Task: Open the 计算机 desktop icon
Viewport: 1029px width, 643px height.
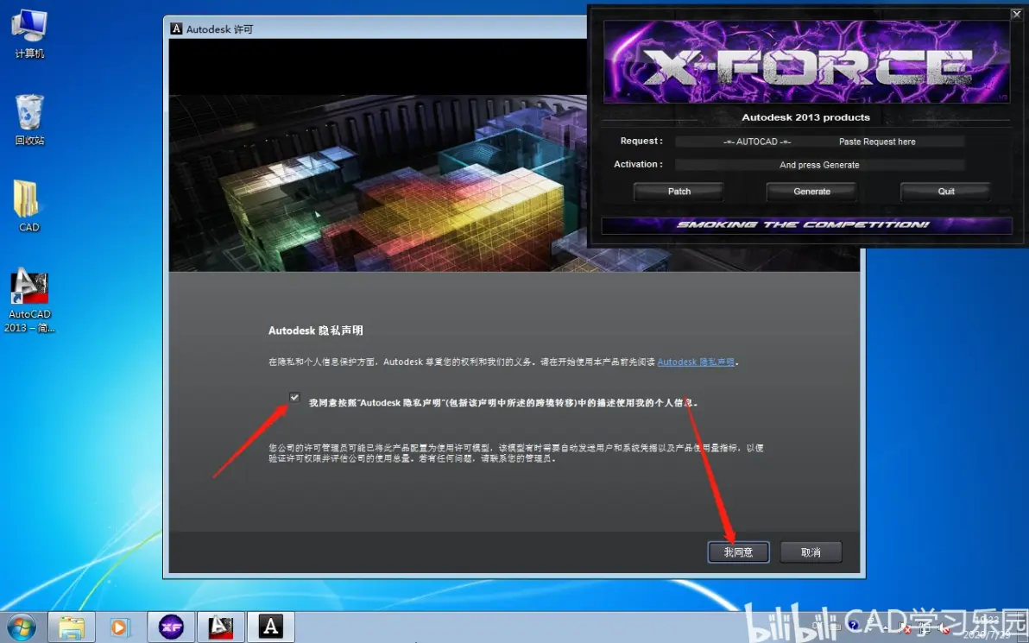Action: click(28, 35)
